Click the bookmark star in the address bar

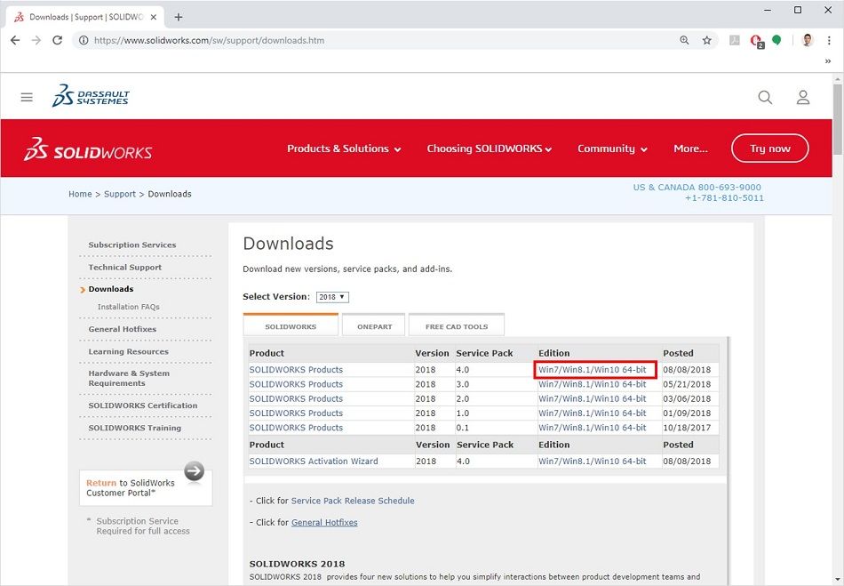(x=705, y=40)
